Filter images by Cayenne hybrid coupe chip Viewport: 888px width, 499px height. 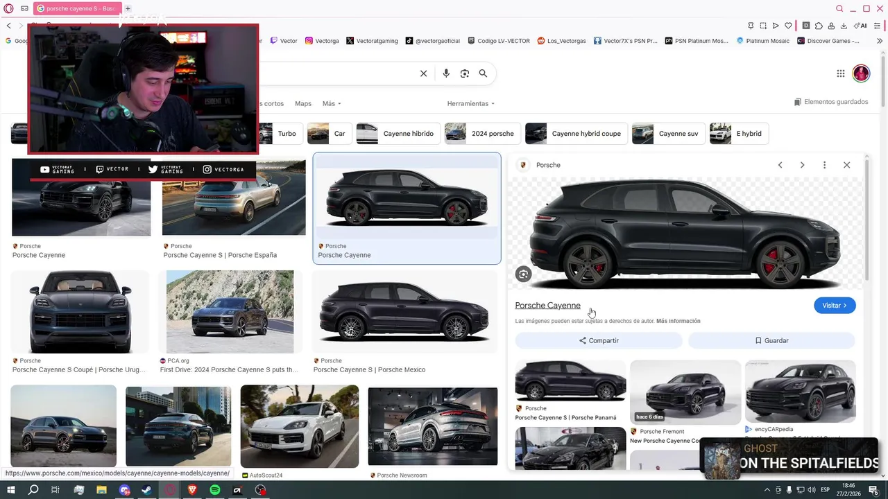point(577,134)
